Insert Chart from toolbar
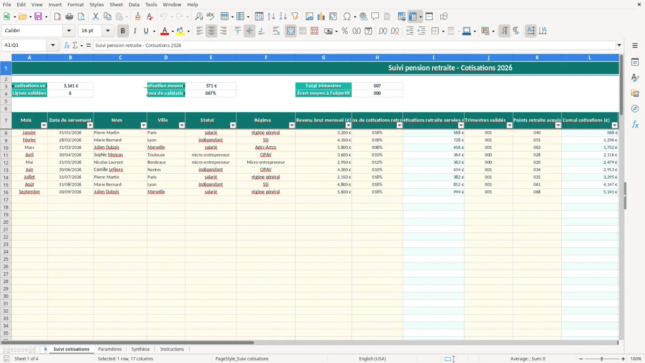The height and width of the screenshot is (363, 645). [321, 17]
